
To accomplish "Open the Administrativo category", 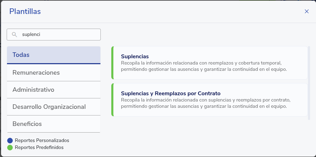I will [x=54, y=90].
